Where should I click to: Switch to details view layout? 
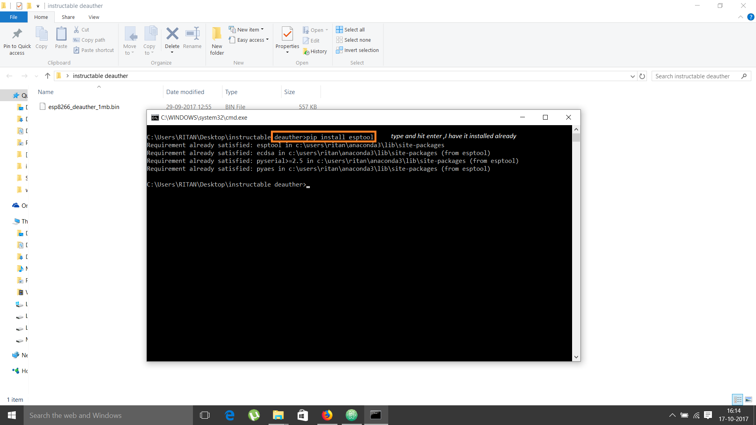click(x=737, y=399)
